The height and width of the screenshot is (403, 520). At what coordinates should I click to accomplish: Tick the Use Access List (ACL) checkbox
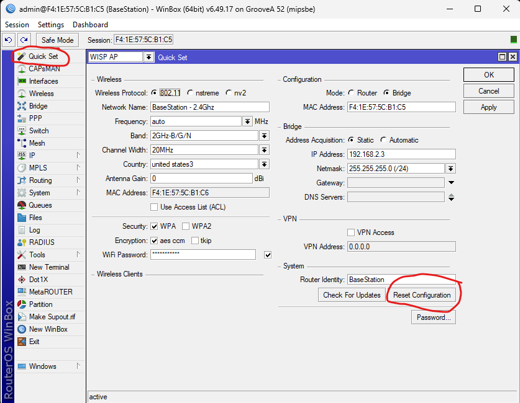click(154, 207)
